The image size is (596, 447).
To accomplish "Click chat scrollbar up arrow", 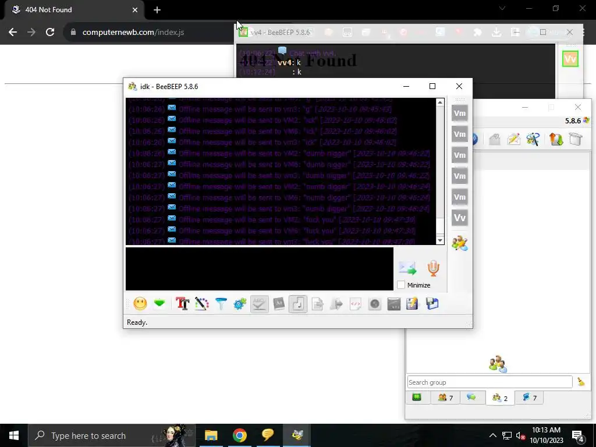I will click(x=440, y=102).
